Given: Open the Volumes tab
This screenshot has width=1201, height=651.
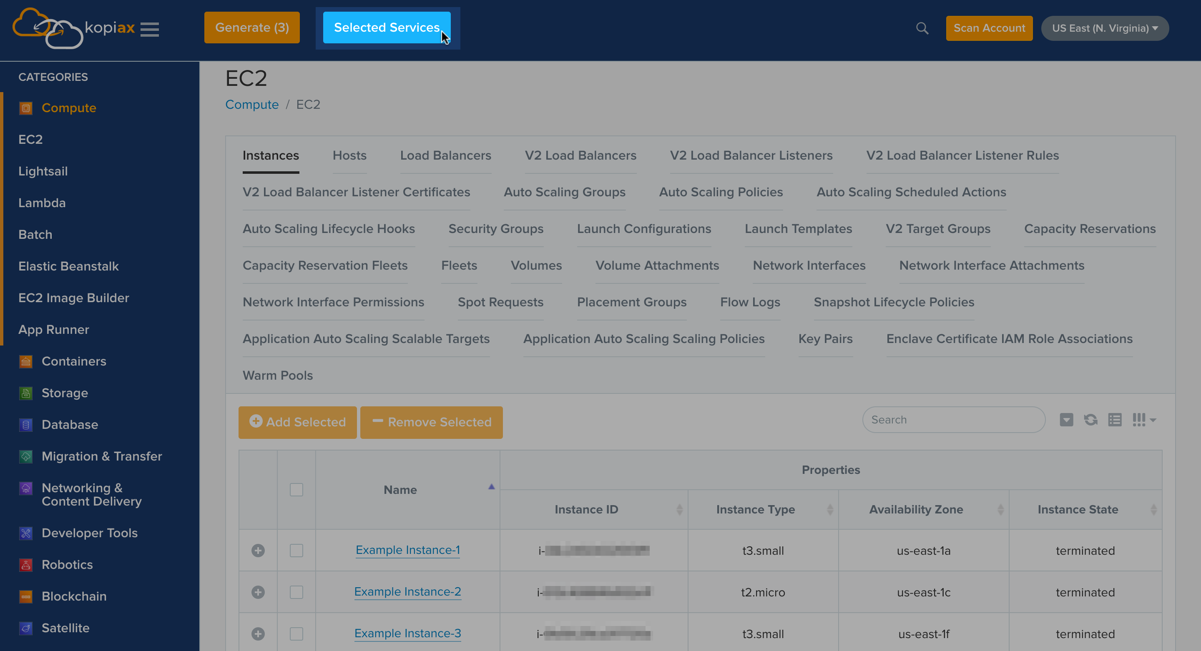Looking at the screenshot, I should [536, 265].
